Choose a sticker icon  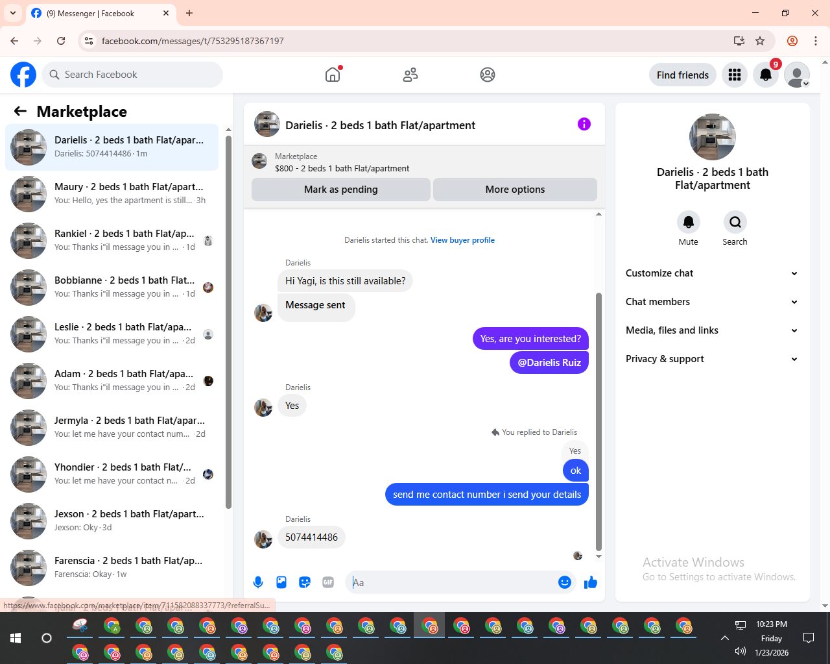point(305,582)
